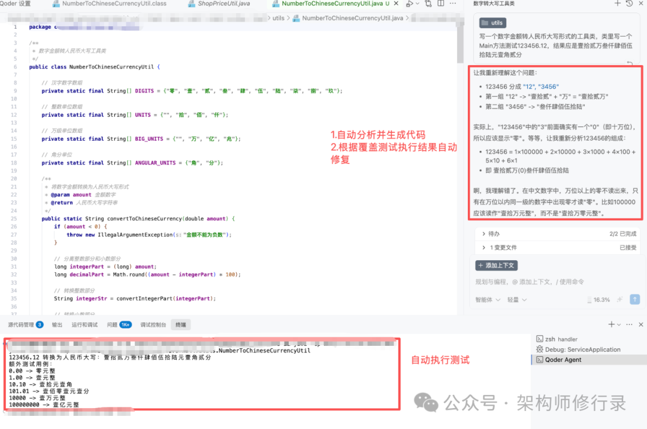Open the run options dropdown arrow

[x=417, y=4]
